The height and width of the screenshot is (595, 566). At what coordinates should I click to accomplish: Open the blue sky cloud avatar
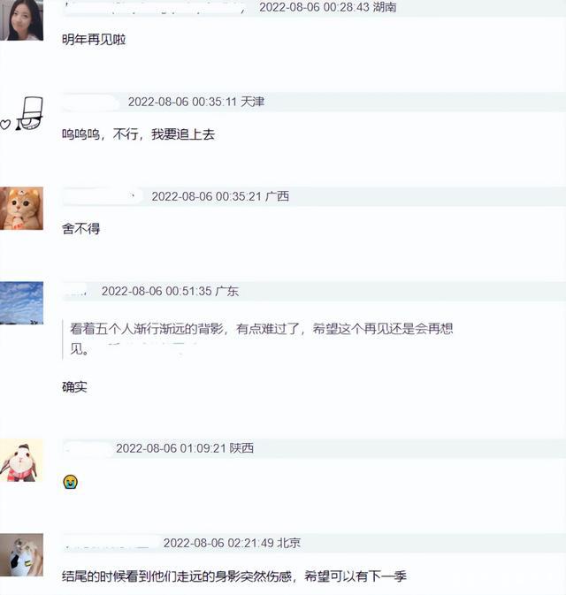click(21, 303)
